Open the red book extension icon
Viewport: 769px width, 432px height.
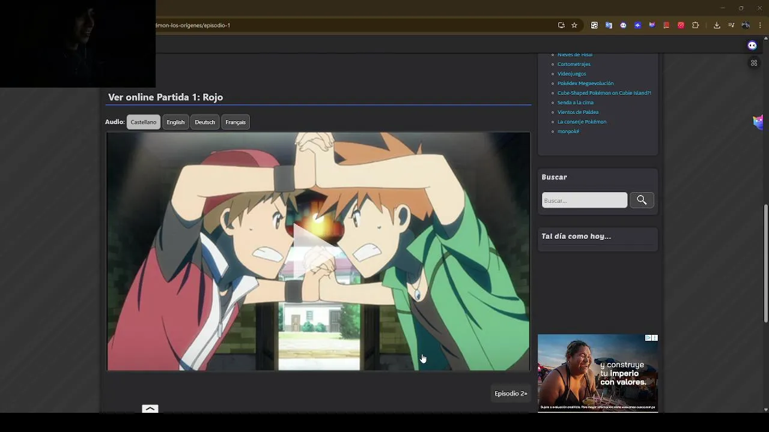coord(666,25)
